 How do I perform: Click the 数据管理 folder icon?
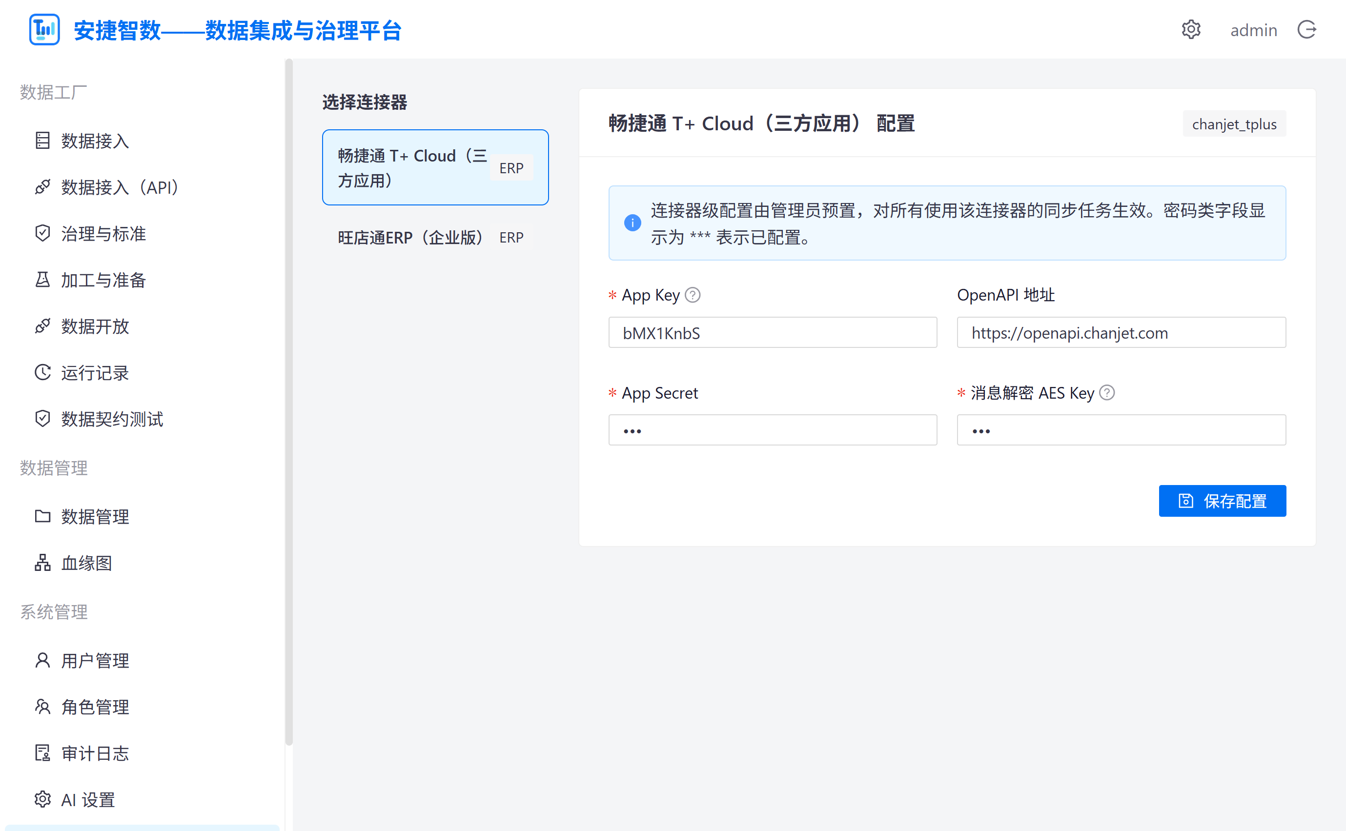[x=42, y=516]
